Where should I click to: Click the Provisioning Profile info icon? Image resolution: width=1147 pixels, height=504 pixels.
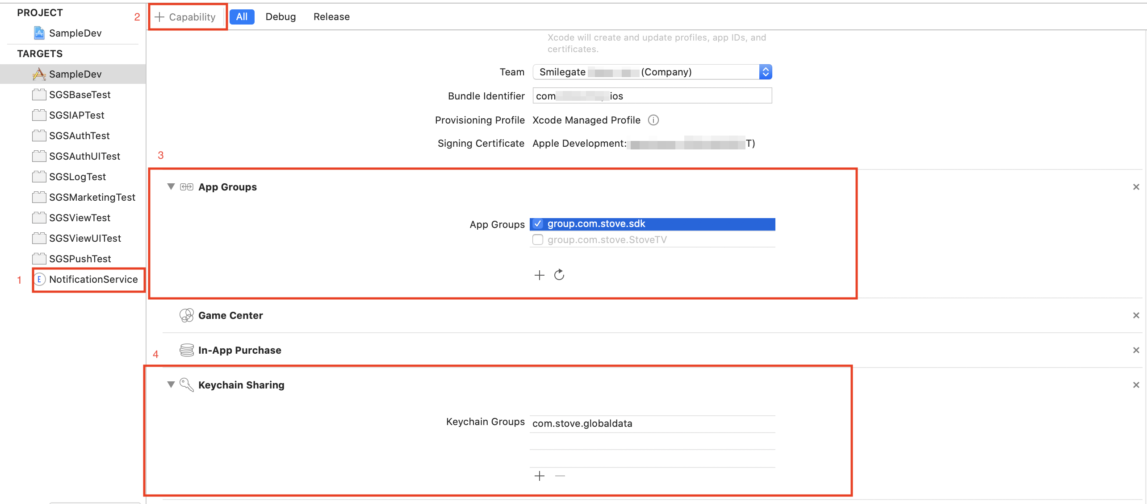(x=653, y=120)
